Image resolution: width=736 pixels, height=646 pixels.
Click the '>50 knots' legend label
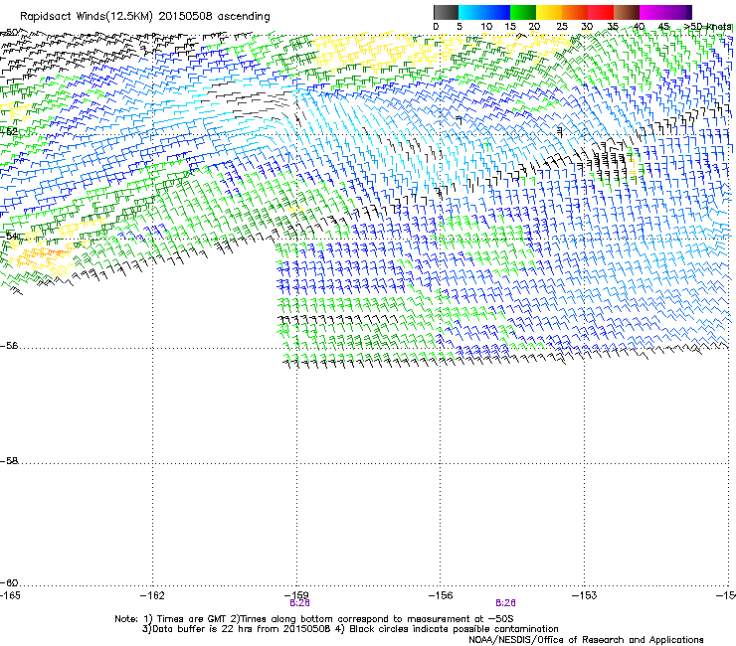click(707, 27)
